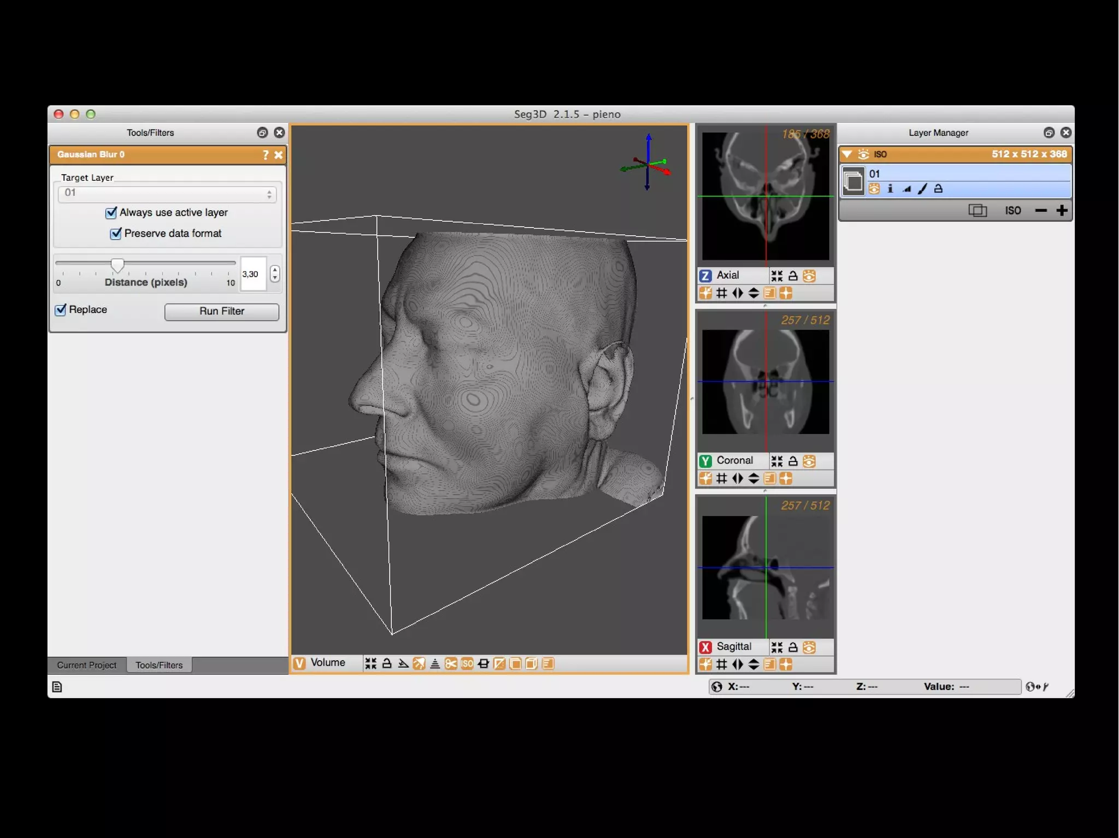
Task: Click the grid icon in Coronal viewer toolbar
Action: tap(722, 479)
